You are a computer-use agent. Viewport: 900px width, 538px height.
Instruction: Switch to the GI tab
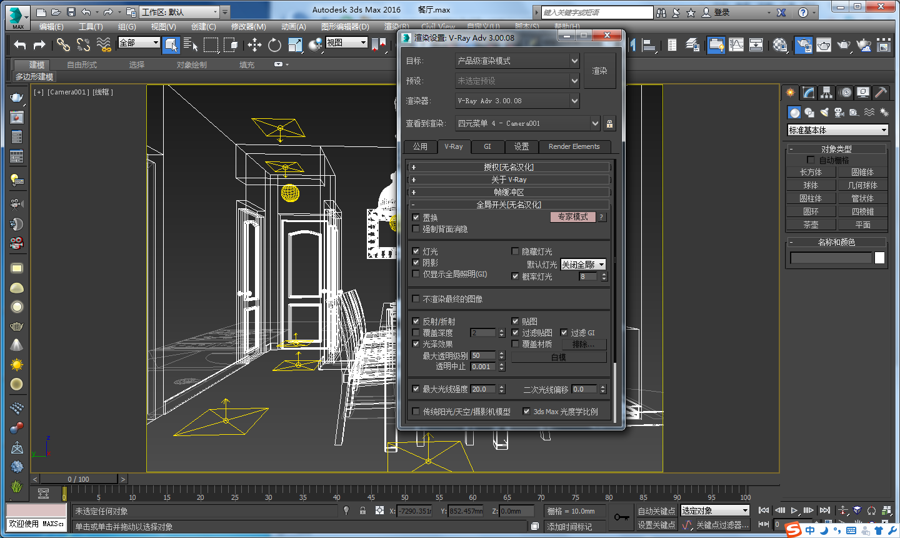pos(487,146)
